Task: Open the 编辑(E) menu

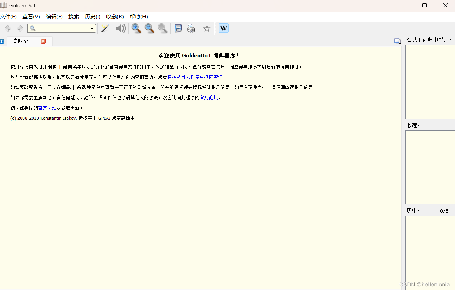Action: 54,17
